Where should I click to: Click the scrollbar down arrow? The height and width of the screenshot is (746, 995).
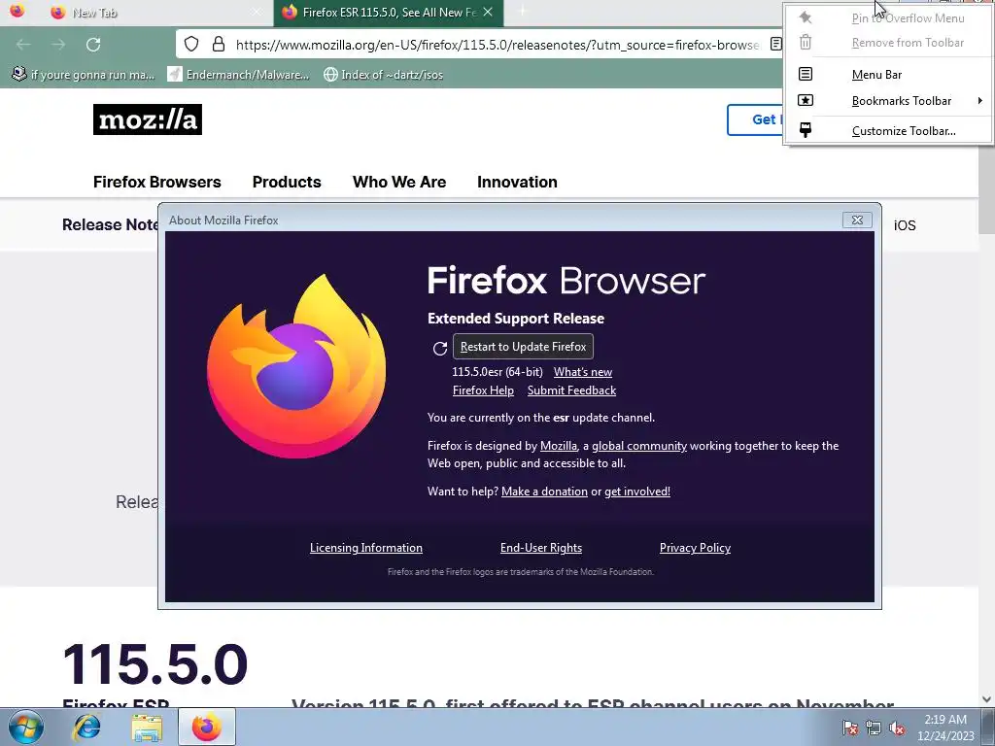[986, 699]
